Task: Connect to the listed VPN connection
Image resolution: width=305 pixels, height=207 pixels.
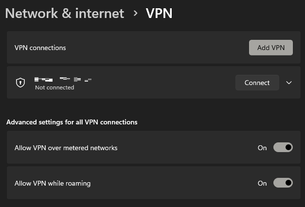Action: (257, 83)
